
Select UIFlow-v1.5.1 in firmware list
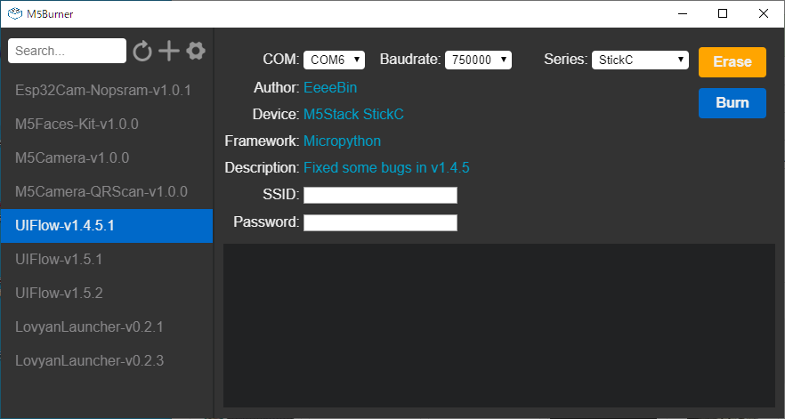pos(107,259)
